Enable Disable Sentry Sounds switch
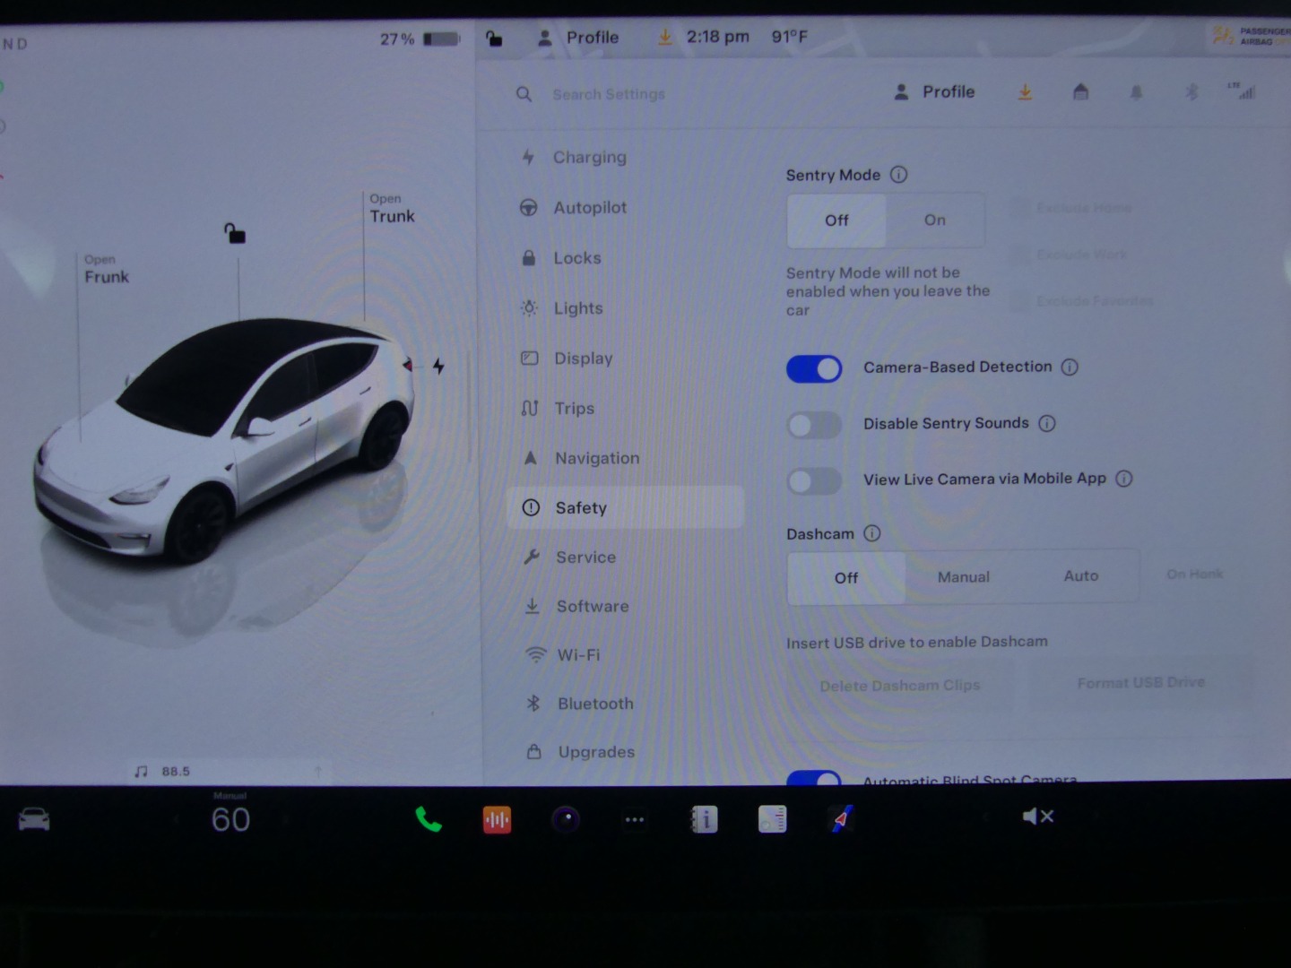This screenshot has width=1291, height=968. click(814, 425)
